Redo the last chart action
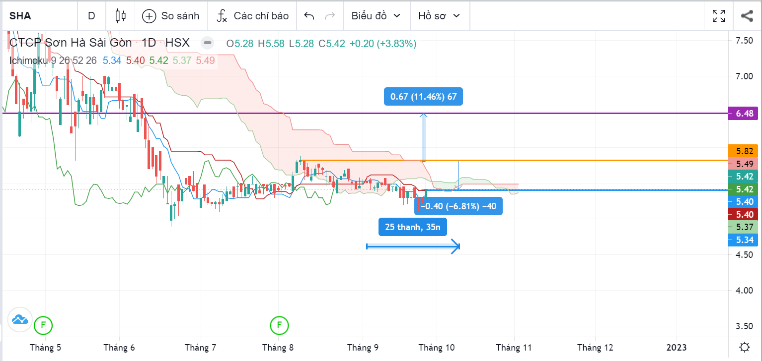Image resolution: width=762 pixels, height=361 pixels. point(329,16)
